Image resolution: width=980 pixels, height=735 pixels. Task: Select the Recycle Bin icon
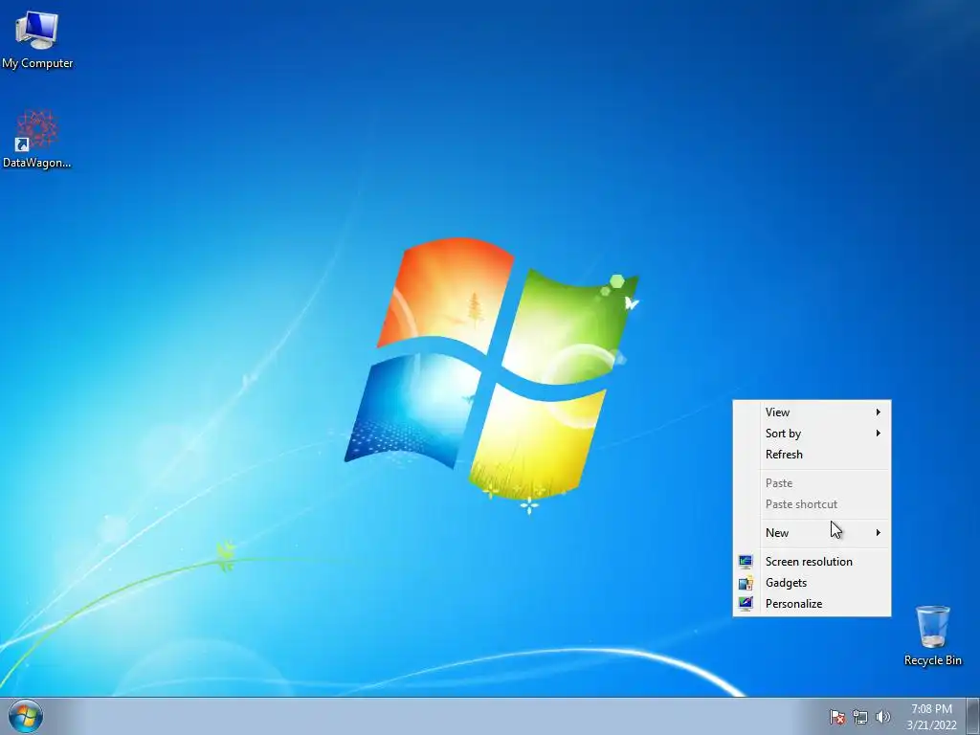[x=932, y=635]
